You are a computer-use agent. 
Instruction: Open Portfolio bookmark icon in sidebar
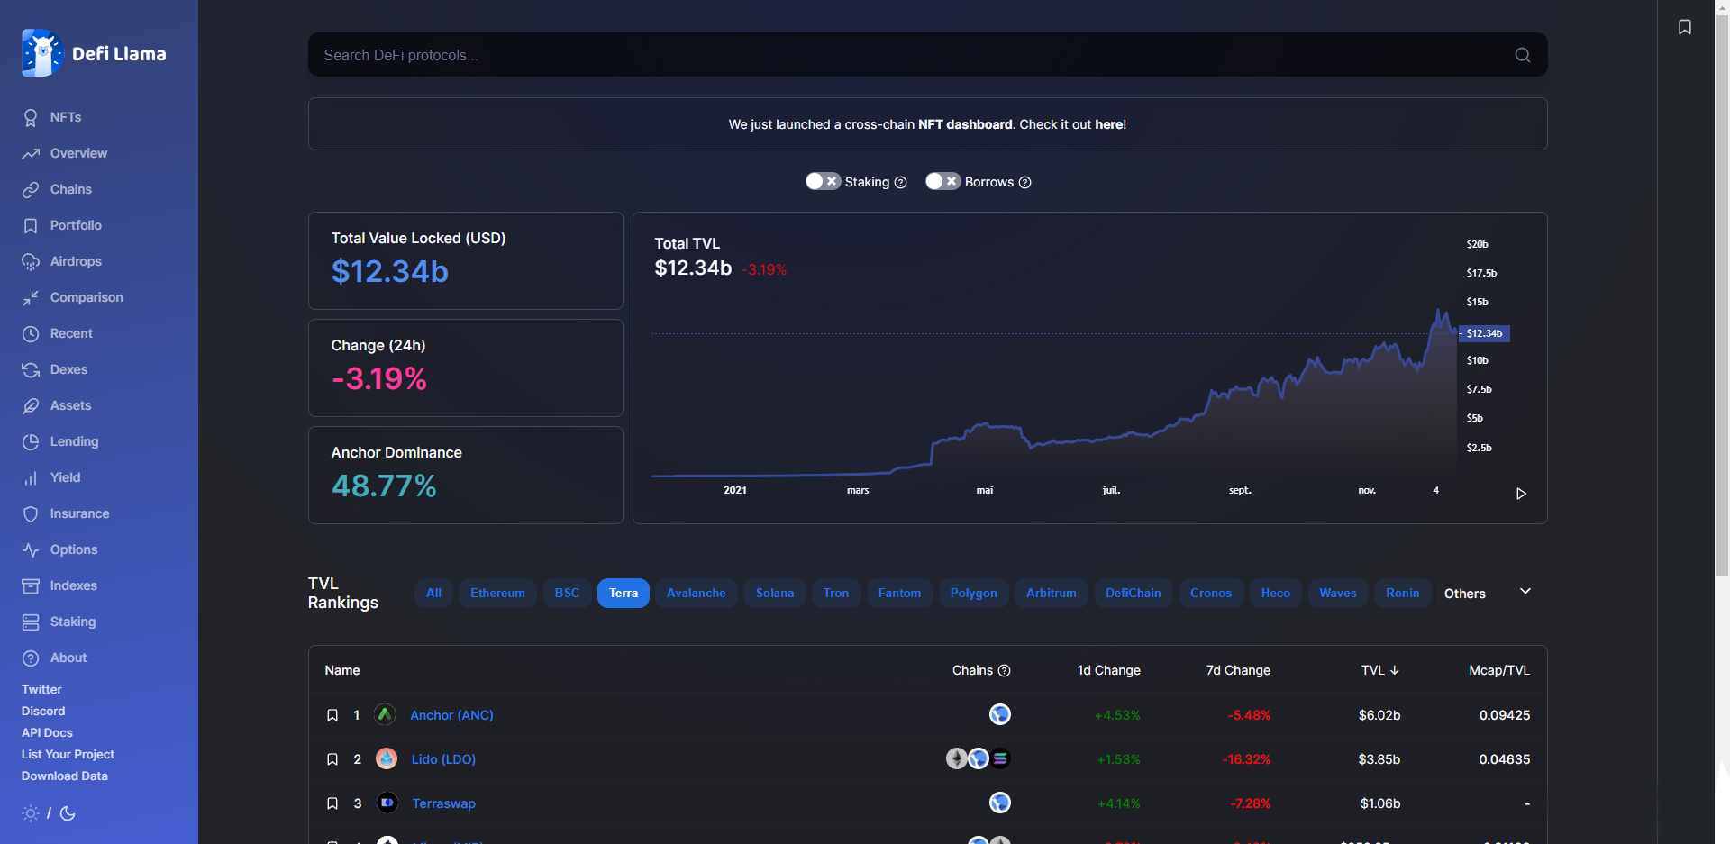pos(31,225)
